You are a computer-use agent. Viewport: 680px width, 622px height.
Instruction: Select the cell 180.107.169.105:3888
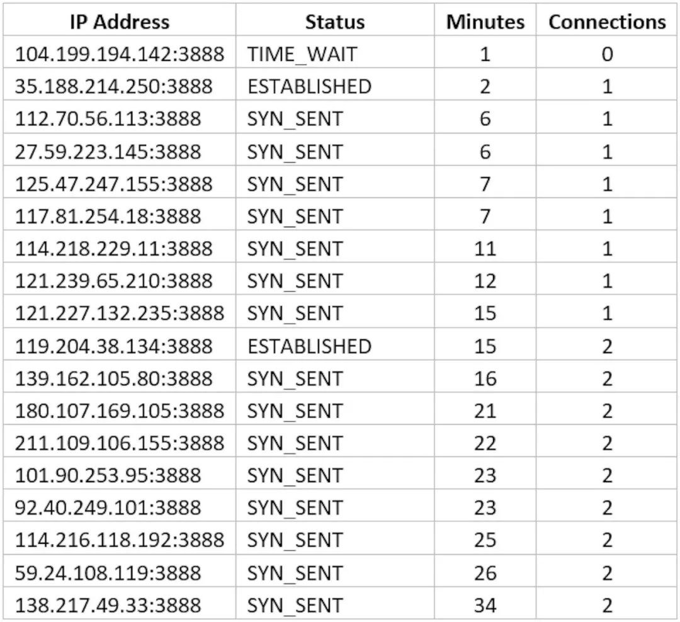(x=120, y=410)
